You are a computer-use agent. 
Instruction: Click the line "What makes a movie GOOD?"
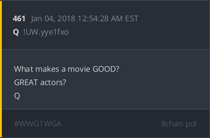pos(66,69)
